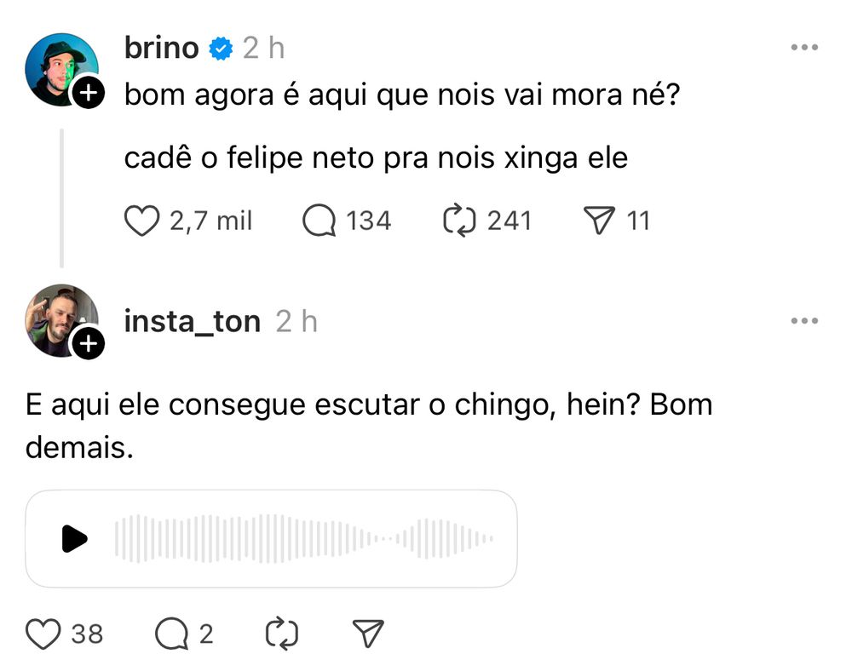This screenshot has width=852, height=671.
Task: Open comments on brino's post
Action: point(319,221)
